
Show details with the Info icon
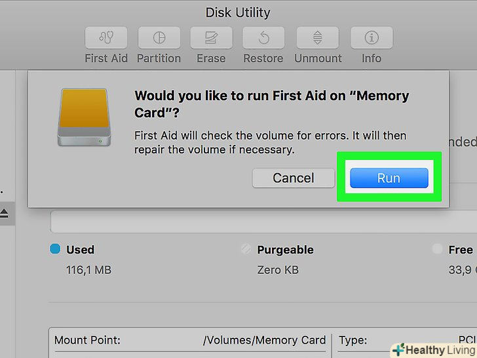pyautogui.click(x=372, y=37)
